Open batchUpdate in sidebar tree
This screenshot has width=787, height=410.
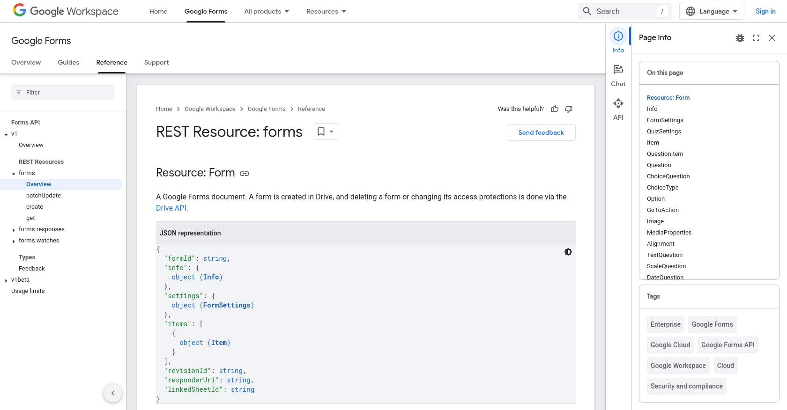tap(44, 196)
